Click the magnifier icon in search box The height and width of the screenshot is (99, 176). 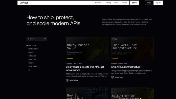point(28,39)
